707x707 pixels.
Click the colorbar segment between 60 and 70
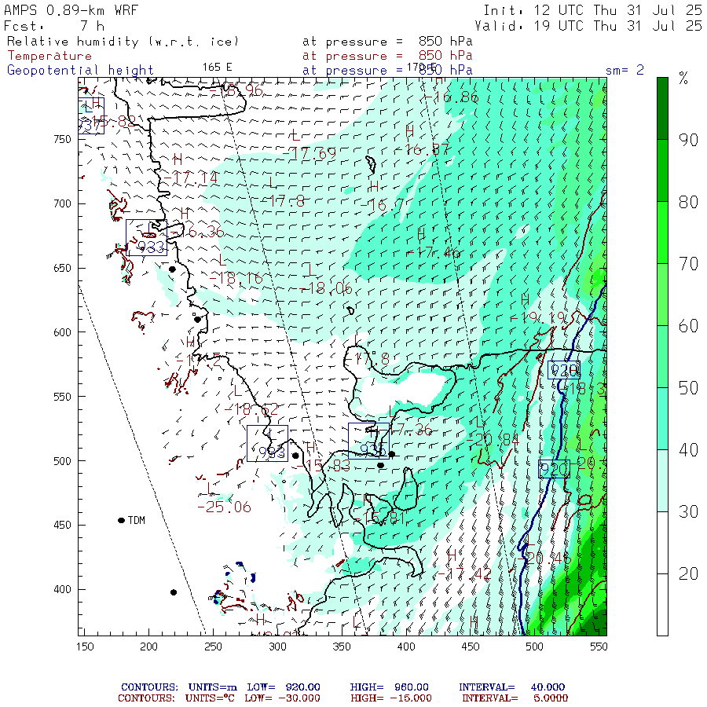(x=662, y=295)
